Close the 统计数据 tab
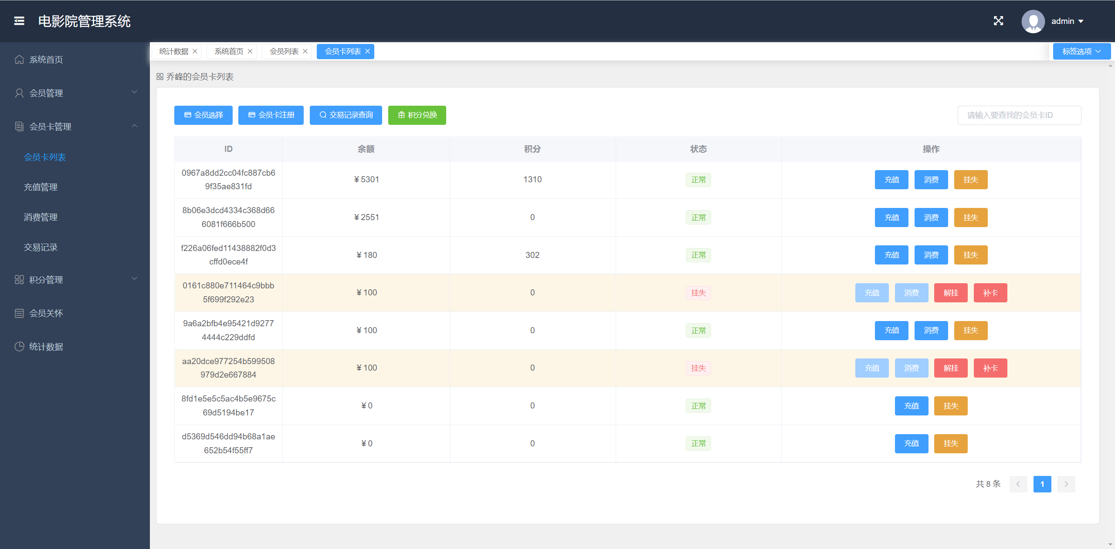The height and width of the screenshot is (549, 1115). click(x=195, y=51)
